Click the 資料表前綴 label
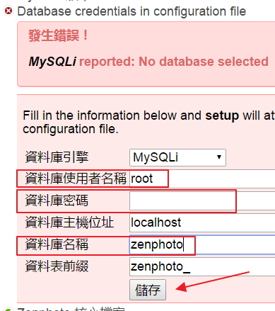The height and width of the screenshot is (311, 275). [57, 266]
